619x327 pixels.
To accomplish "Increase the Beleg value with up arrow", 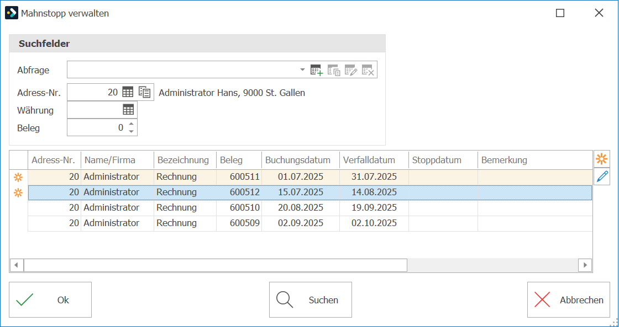I will [x=132, y=124].
